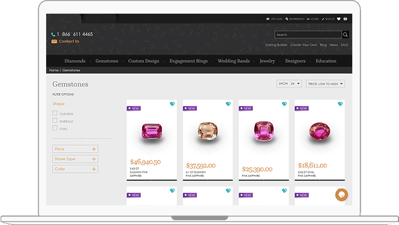Open the Engagement Rings menu item
Screen dimensions: 399x225
tap(189, 61)
